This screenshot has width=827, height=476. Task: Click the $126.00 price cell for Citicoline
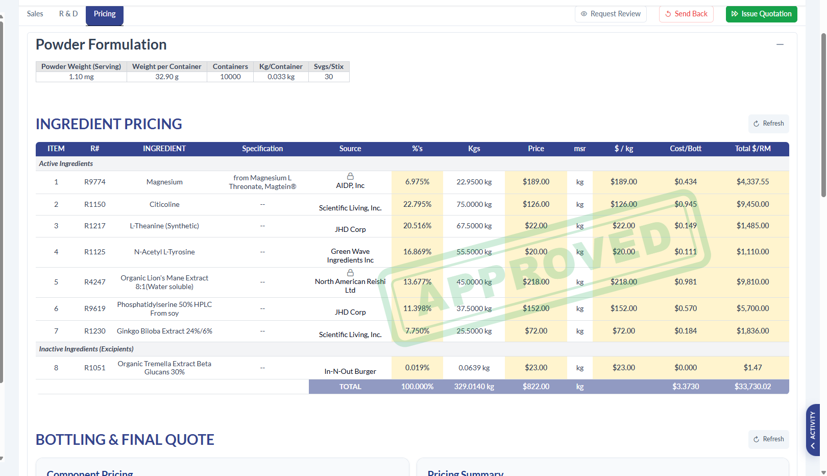tap(536, 204)
